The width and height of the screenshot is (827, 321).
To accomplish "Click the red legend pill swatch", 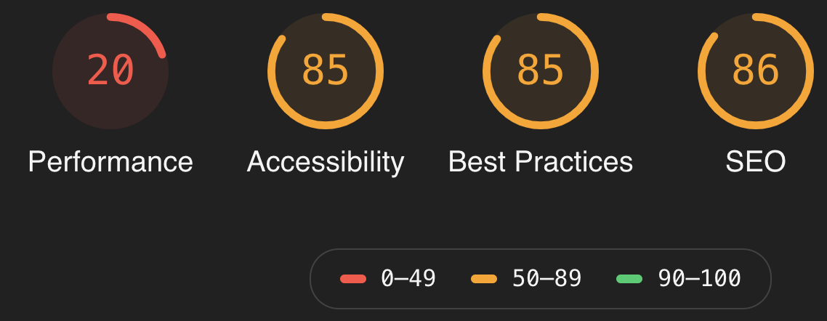I will [x=353, y=279].
